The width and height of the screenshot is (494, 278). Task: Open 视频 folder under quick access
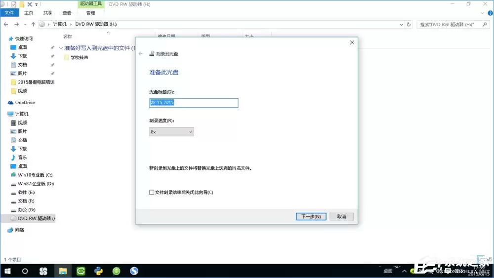pos(22,91)
